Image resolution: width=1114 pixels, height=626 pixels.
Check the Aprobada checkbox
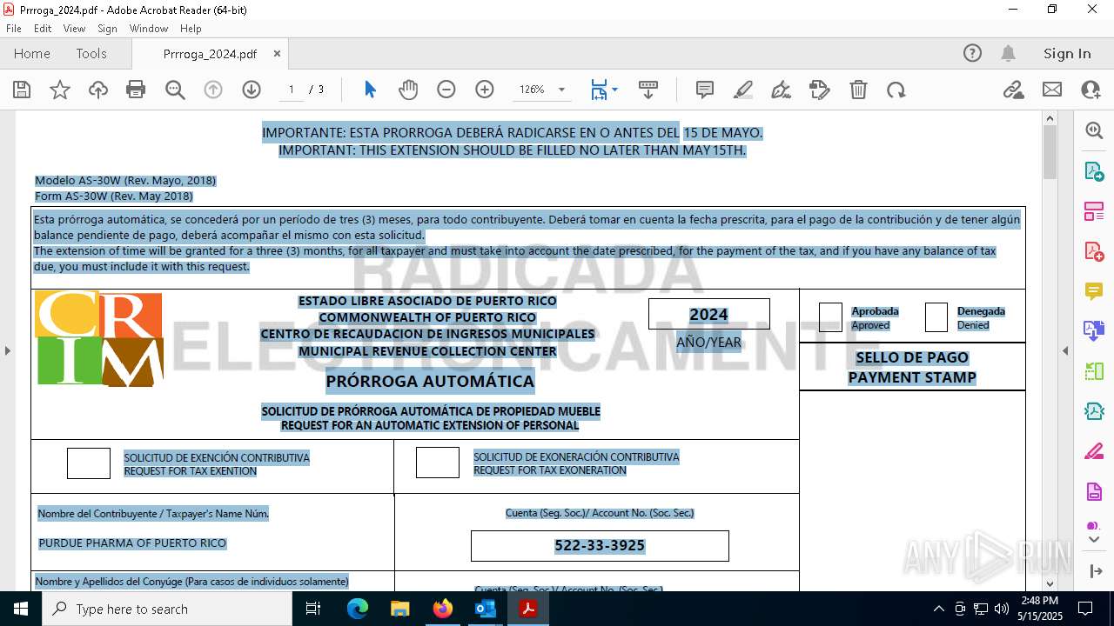pos(830,317)
